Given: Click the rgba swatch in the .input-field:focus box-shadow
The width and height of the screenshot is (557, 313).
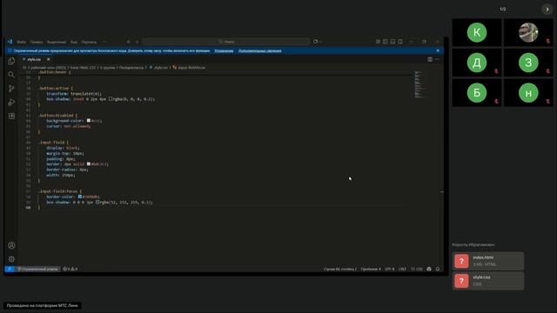Looking at the screenshot, I should click(97, 203).
